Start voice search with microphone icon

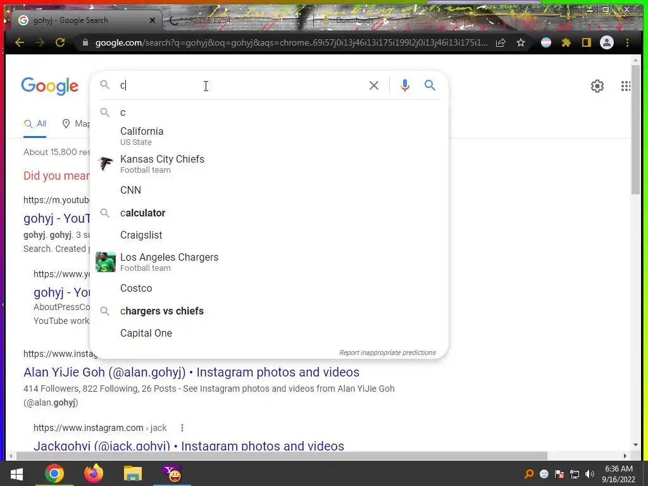click(405, 85)
